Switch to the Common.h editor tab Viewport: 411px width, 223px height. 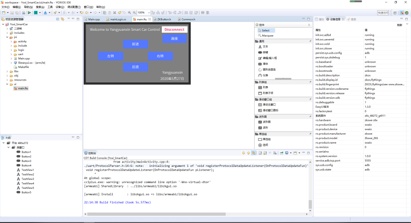click(x=186, y=19)
